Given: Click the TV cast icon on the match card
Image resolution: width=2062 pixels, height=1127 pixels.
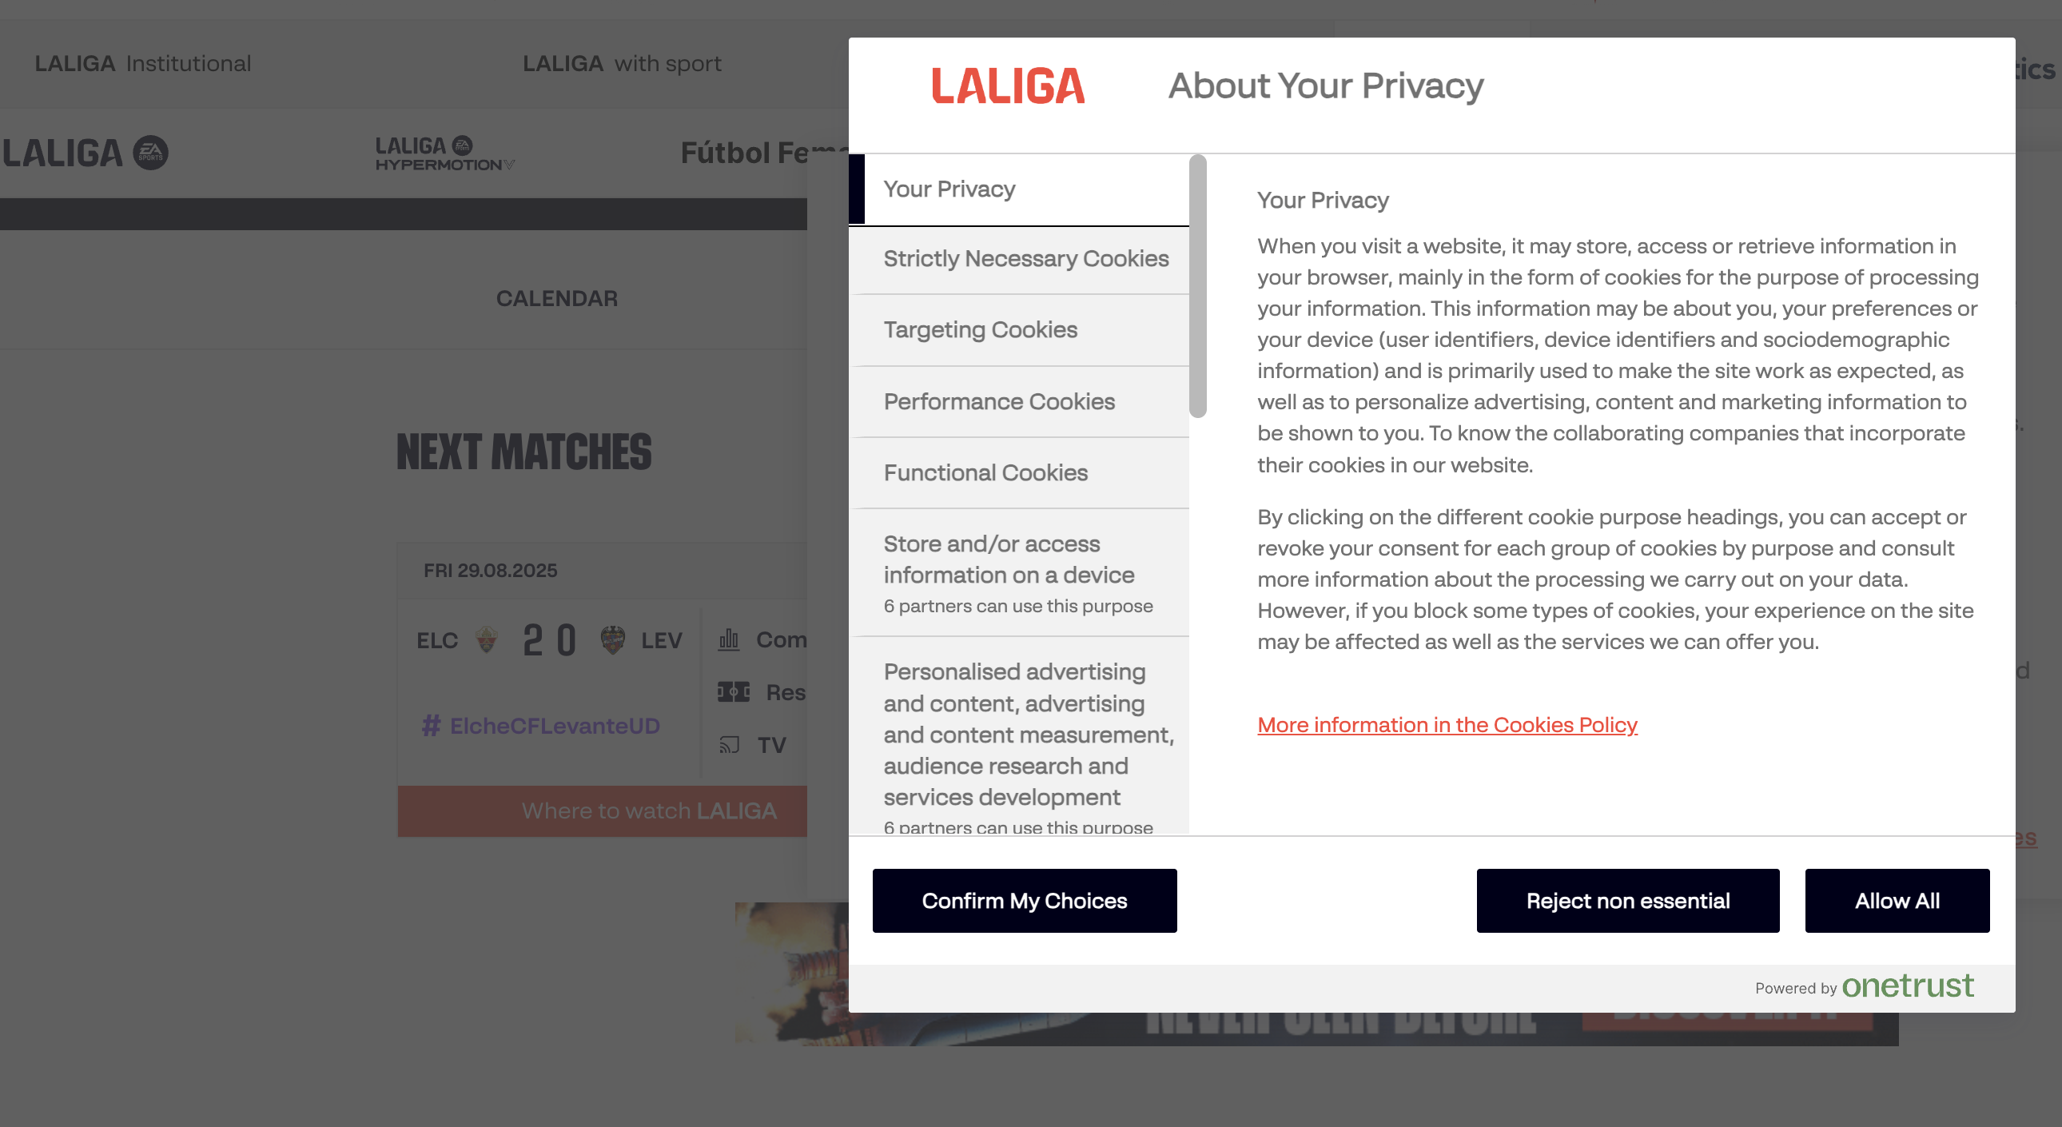Looking at the screenshot, I should pos(729,744).
